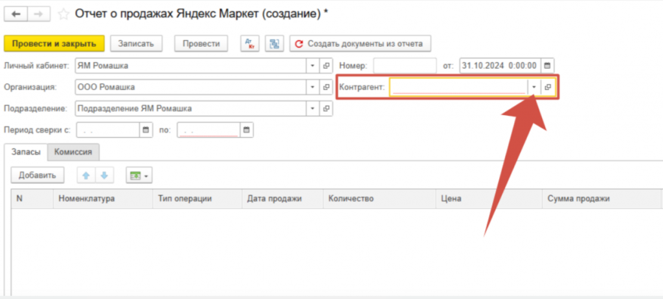Open the green table fill dropdown menu

139,175
